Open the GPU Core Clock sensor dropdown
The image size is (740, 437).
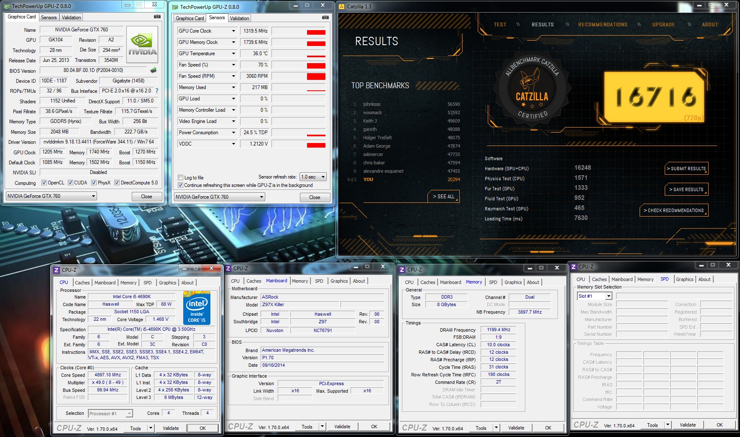click(233, 31)
